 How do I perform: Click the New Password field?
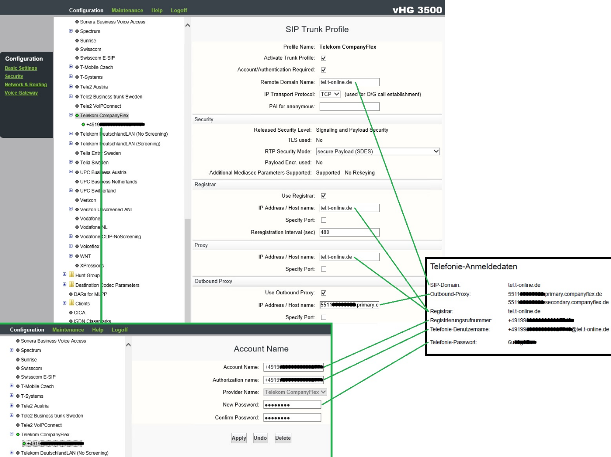(292, 405)
